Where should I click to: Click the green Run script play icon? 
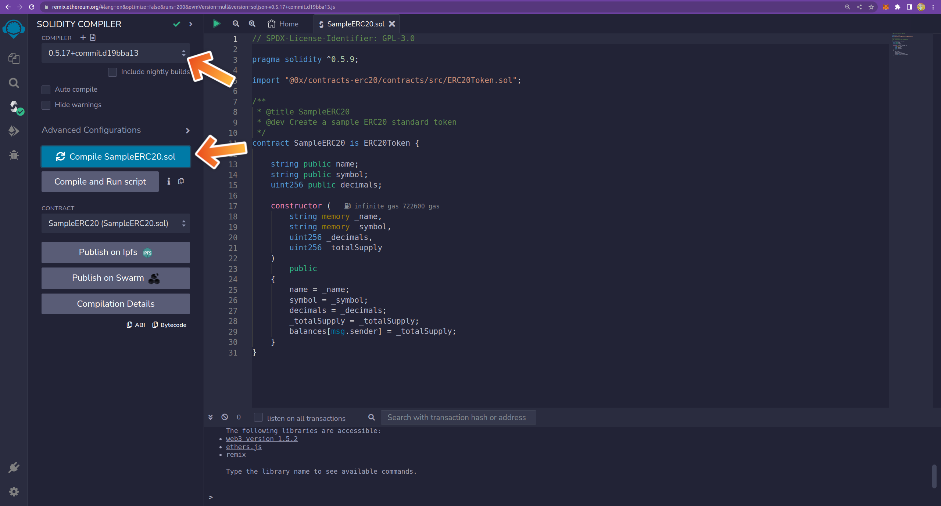click(x=217, y=24)
